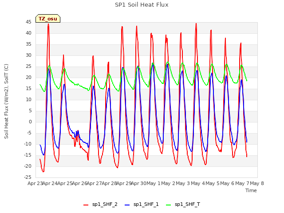
Task: Click the May 7 x-axis tick label
Action: (x=242, y=183)
